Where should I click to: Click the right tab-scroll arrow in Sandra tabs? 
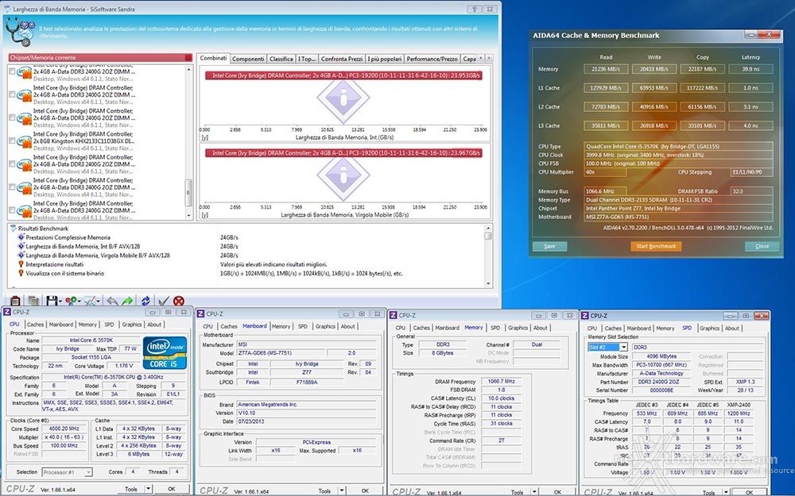click(x=488, y=58)
